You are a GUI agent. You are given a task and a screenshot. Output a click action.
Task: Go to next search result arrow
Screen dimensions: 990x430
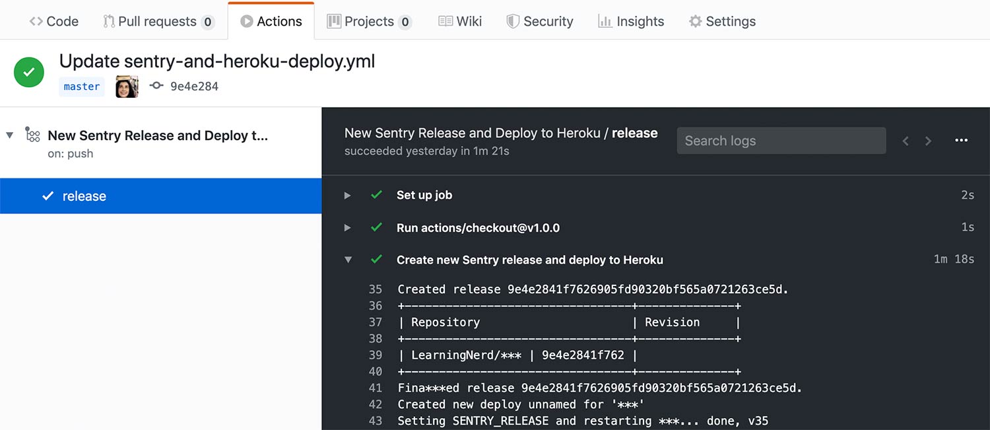(928, 141)
